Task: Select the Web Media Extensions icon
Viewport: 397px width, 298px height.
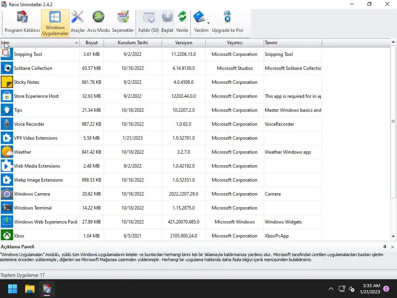Action: point(7,166)
